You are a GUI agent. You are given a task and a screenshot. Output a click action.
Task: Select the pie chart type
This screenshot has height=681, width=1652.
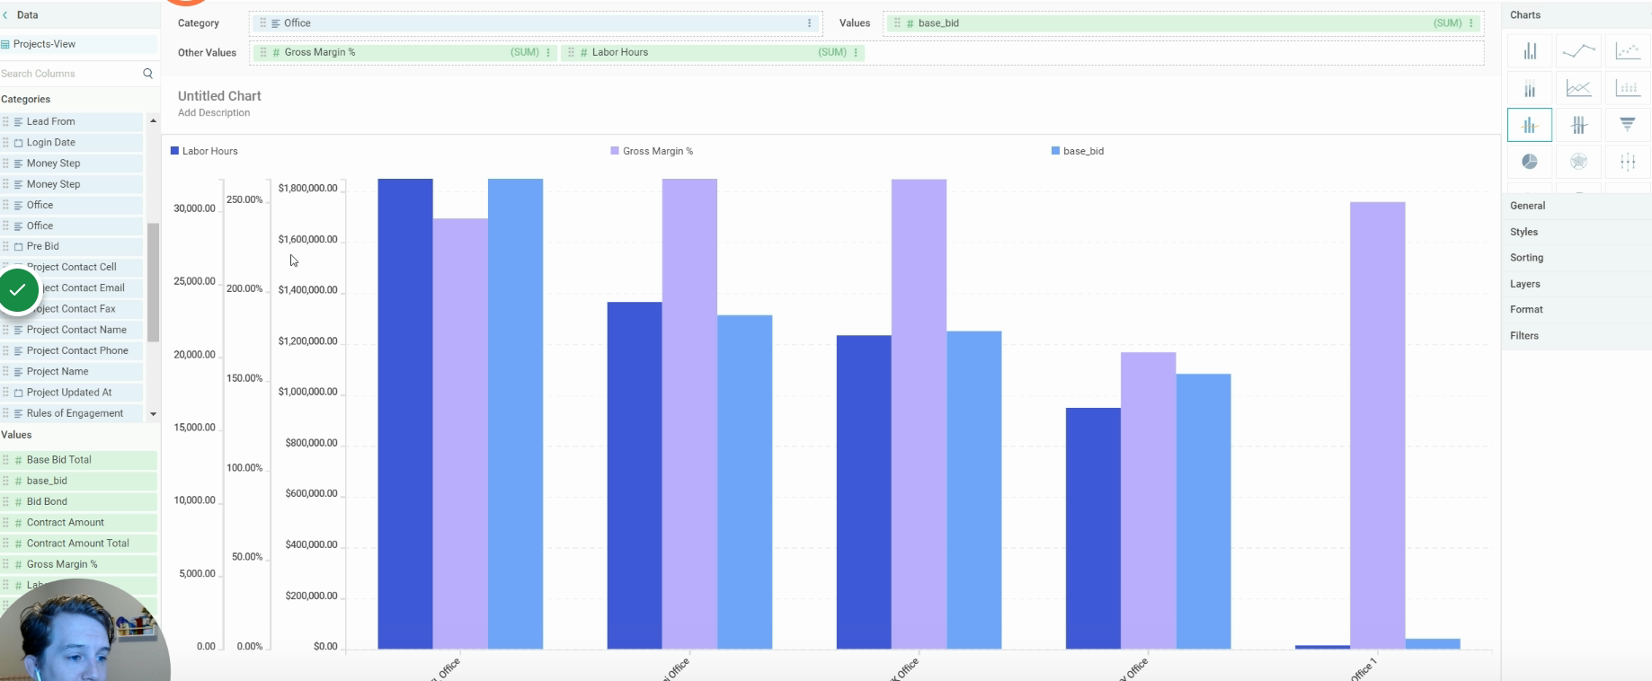[1530, 162]
